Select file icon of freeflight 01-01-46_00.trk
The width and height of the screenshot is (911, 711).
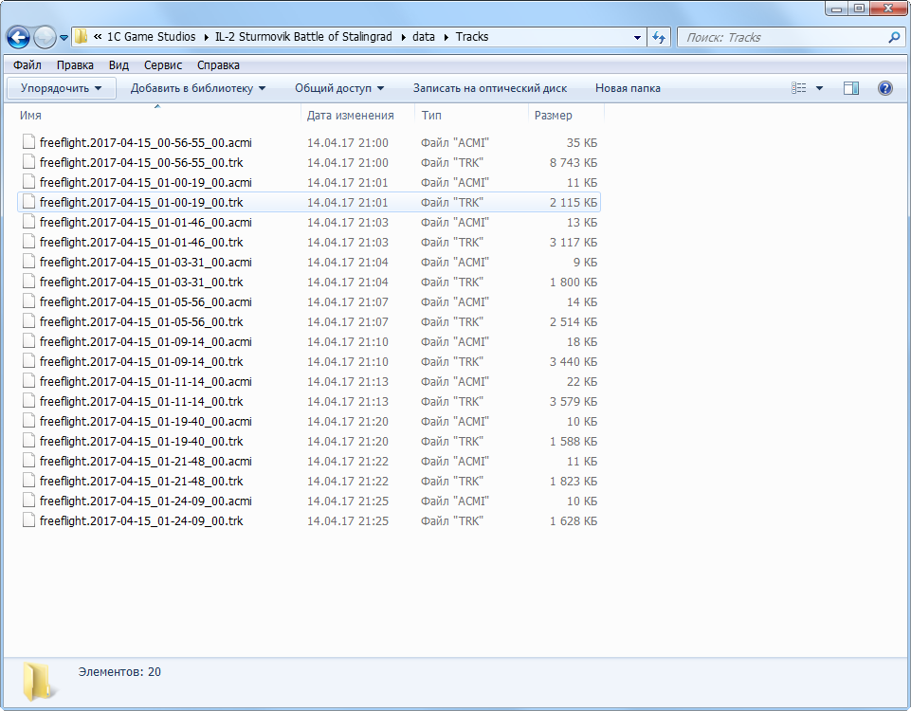pos(28,241)
